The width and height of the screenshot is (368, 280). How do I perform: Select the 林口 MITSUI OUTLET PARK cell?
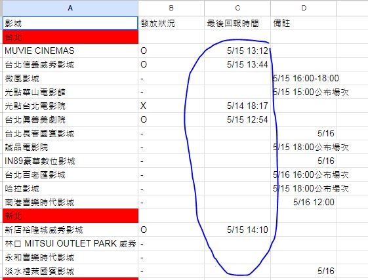pos(70,244)
